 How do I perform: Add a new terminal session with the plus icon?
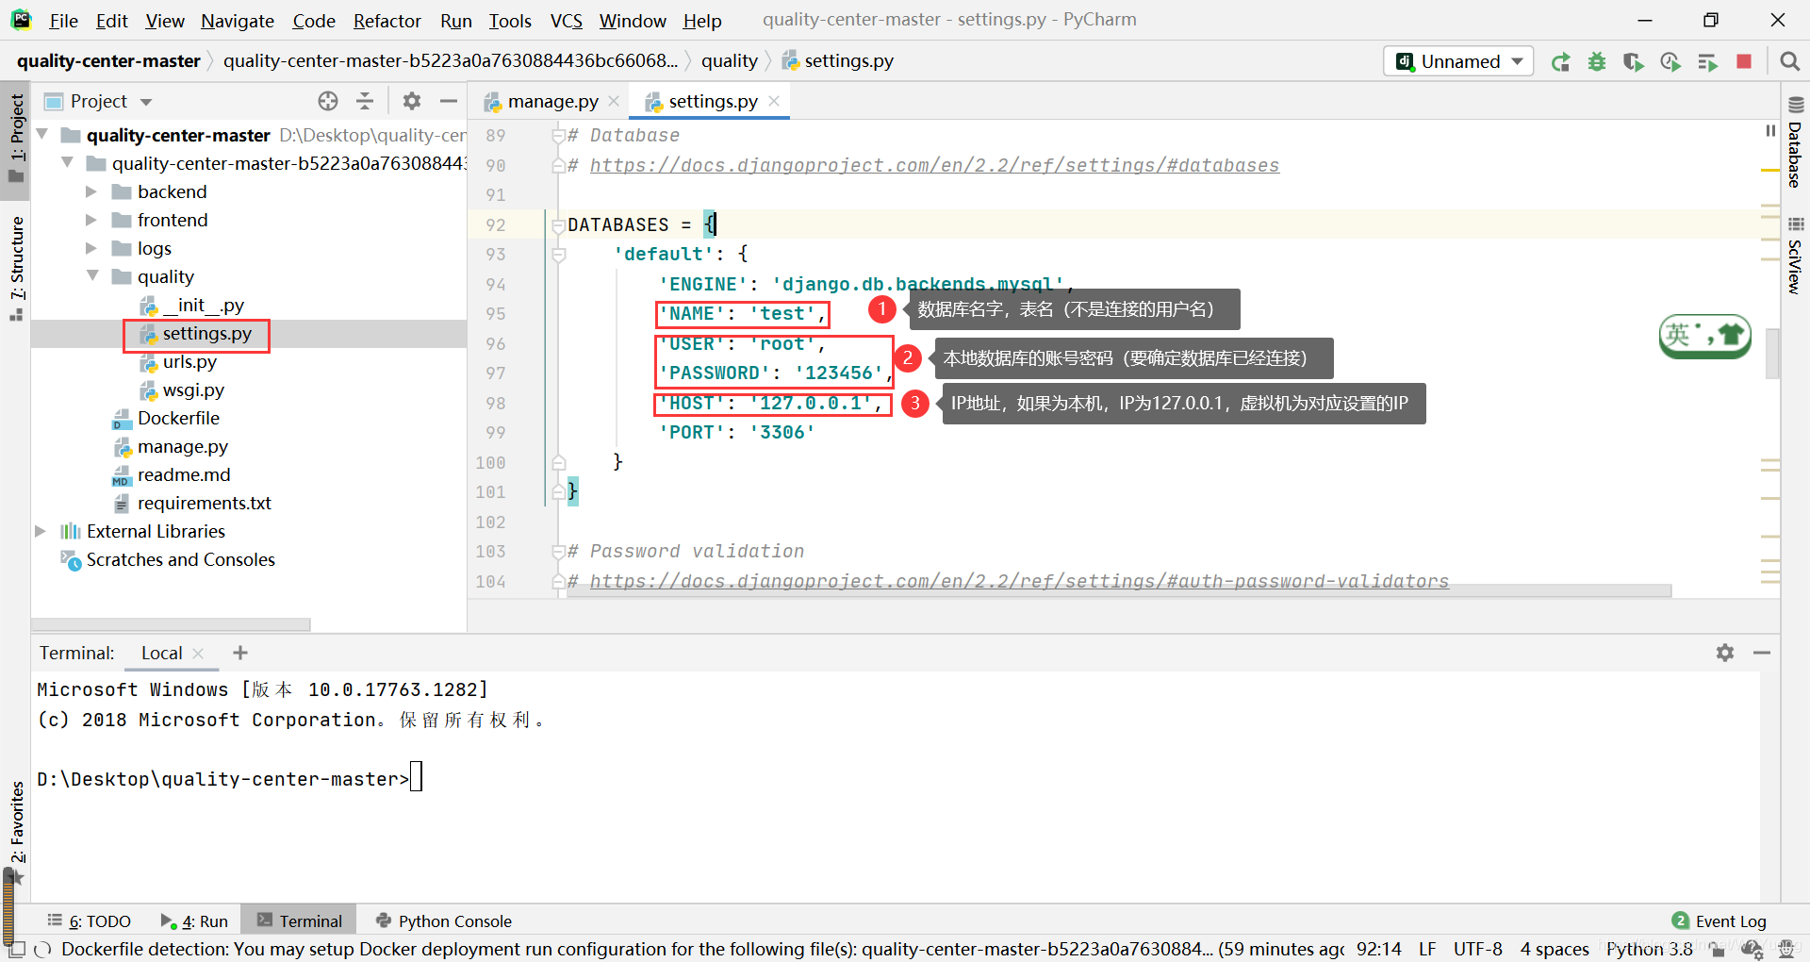[240, 653]
